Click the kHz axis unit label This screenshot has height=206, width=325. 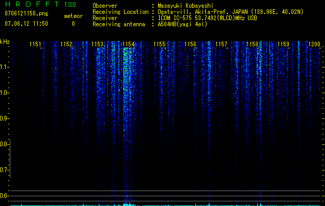tap(5, 42)
